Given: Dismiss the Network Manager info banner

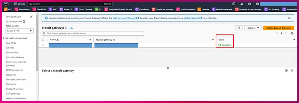Looking at the screenshot, I should (x=289, y=18).
